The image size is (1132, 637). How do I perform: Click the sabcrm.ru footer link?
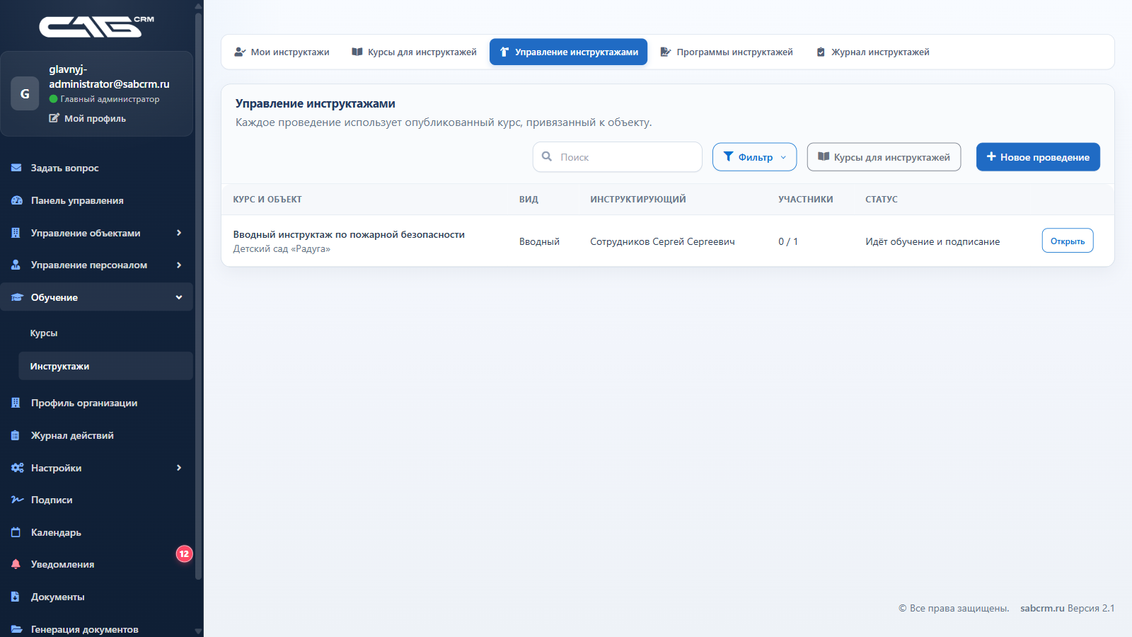click(x=1042, y=608)
